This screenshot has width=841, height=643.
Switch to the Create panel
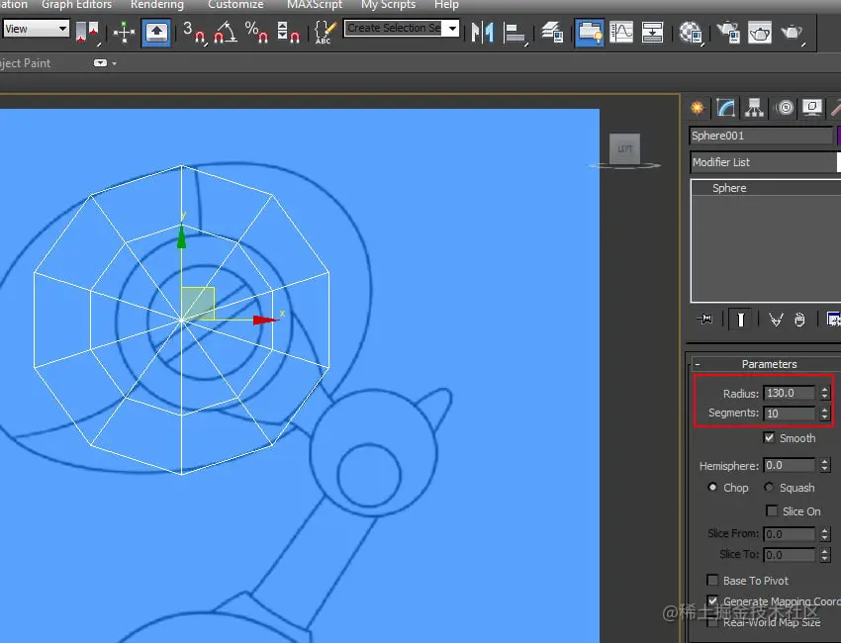point(697,108)
